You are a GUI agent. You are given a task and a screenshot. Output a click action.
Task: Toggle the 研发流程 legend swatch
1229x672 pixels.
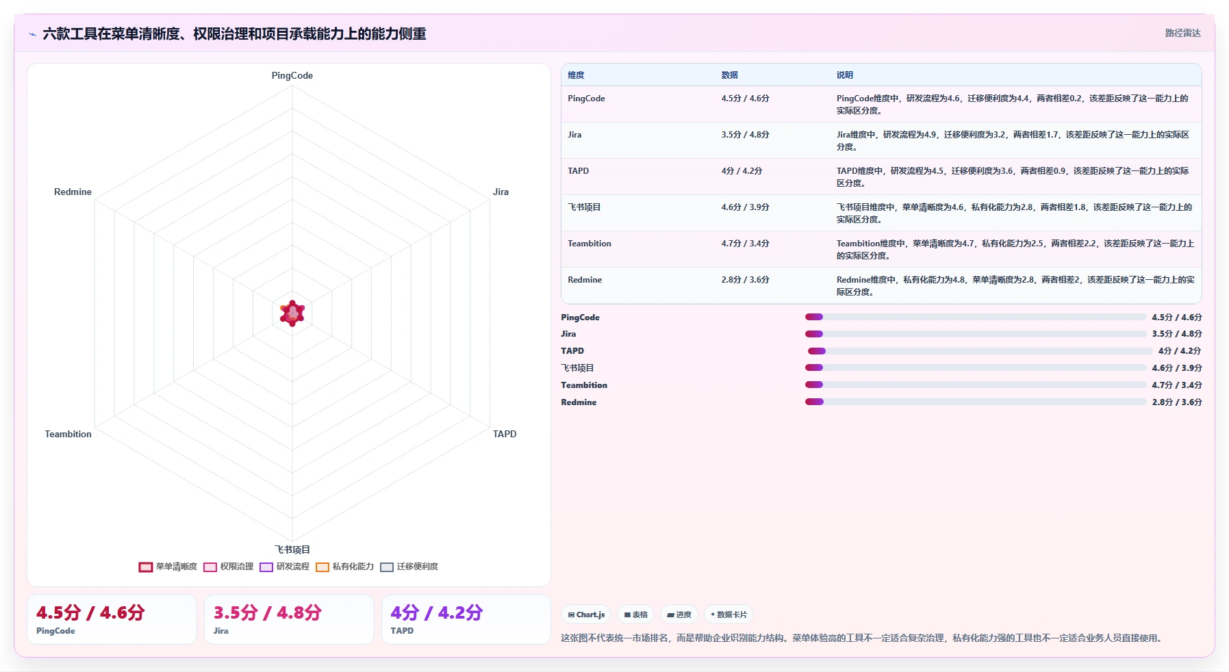(266, 567)
